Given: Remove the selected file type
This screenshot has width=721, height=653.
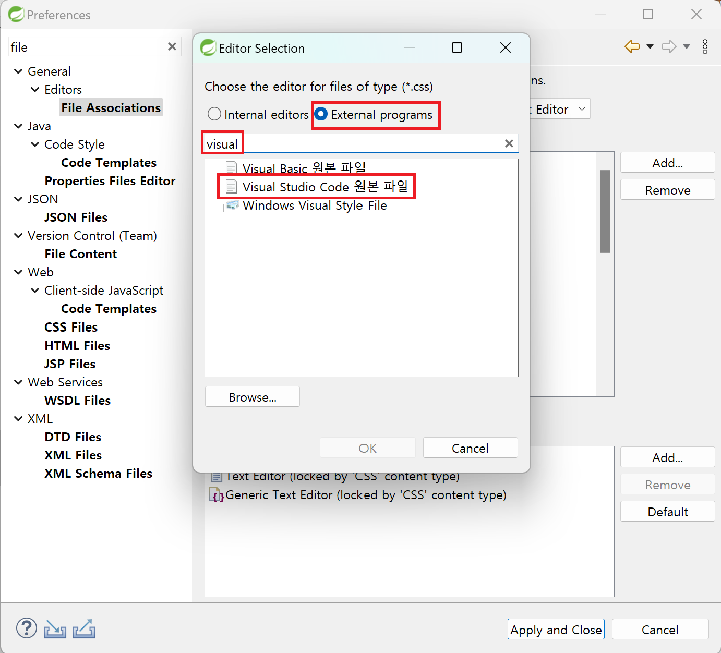Looking at the screenshot, I should [x=668, y=190].
